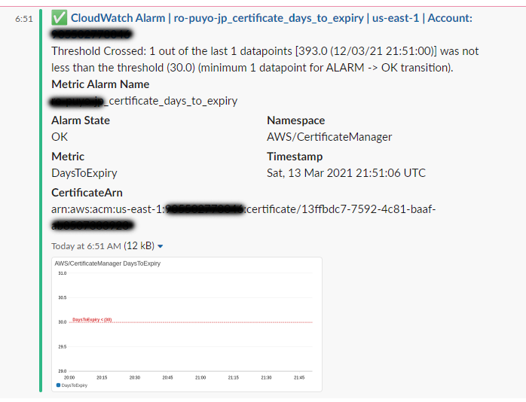
Task: Open the DaysToExpiry chart image thumbnail
Action: [187, 324]
